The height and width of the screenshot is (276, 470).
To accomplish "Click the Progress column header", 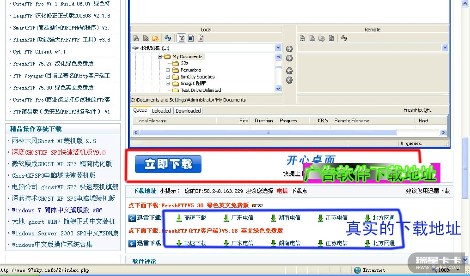I will click(293, 120).
